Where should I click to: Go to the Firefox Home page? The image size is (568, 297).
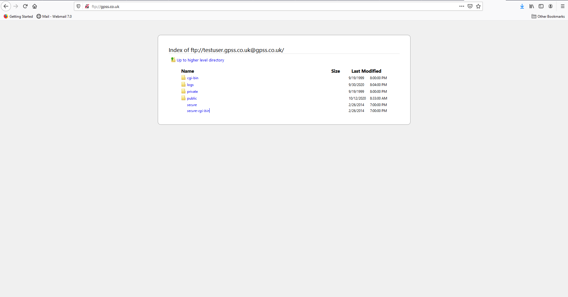35,6
